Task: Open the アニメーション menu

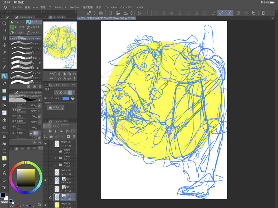Action: click(57, 7)
